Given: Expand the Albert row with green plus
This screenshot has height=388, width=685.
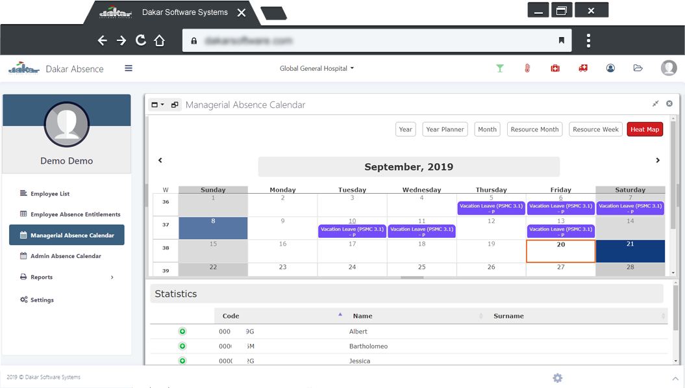Looking at the screenshot, I should (x=182, y=331).
